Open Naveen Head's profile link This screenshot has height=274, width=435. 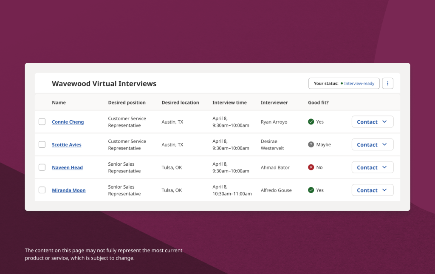(x=67, y=167)
